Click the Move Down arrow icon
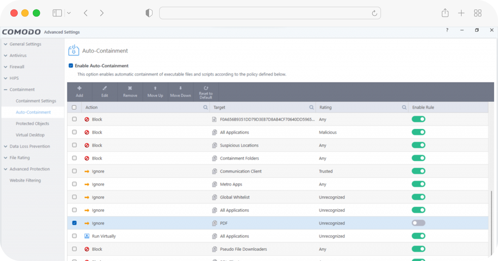 point(181,88)
